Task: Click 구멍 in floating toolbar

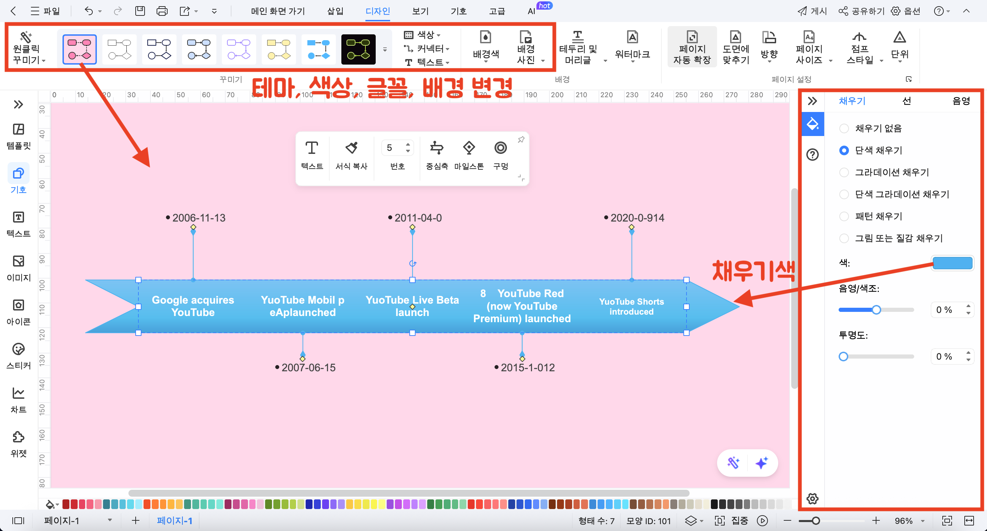Action: [500, 155]
